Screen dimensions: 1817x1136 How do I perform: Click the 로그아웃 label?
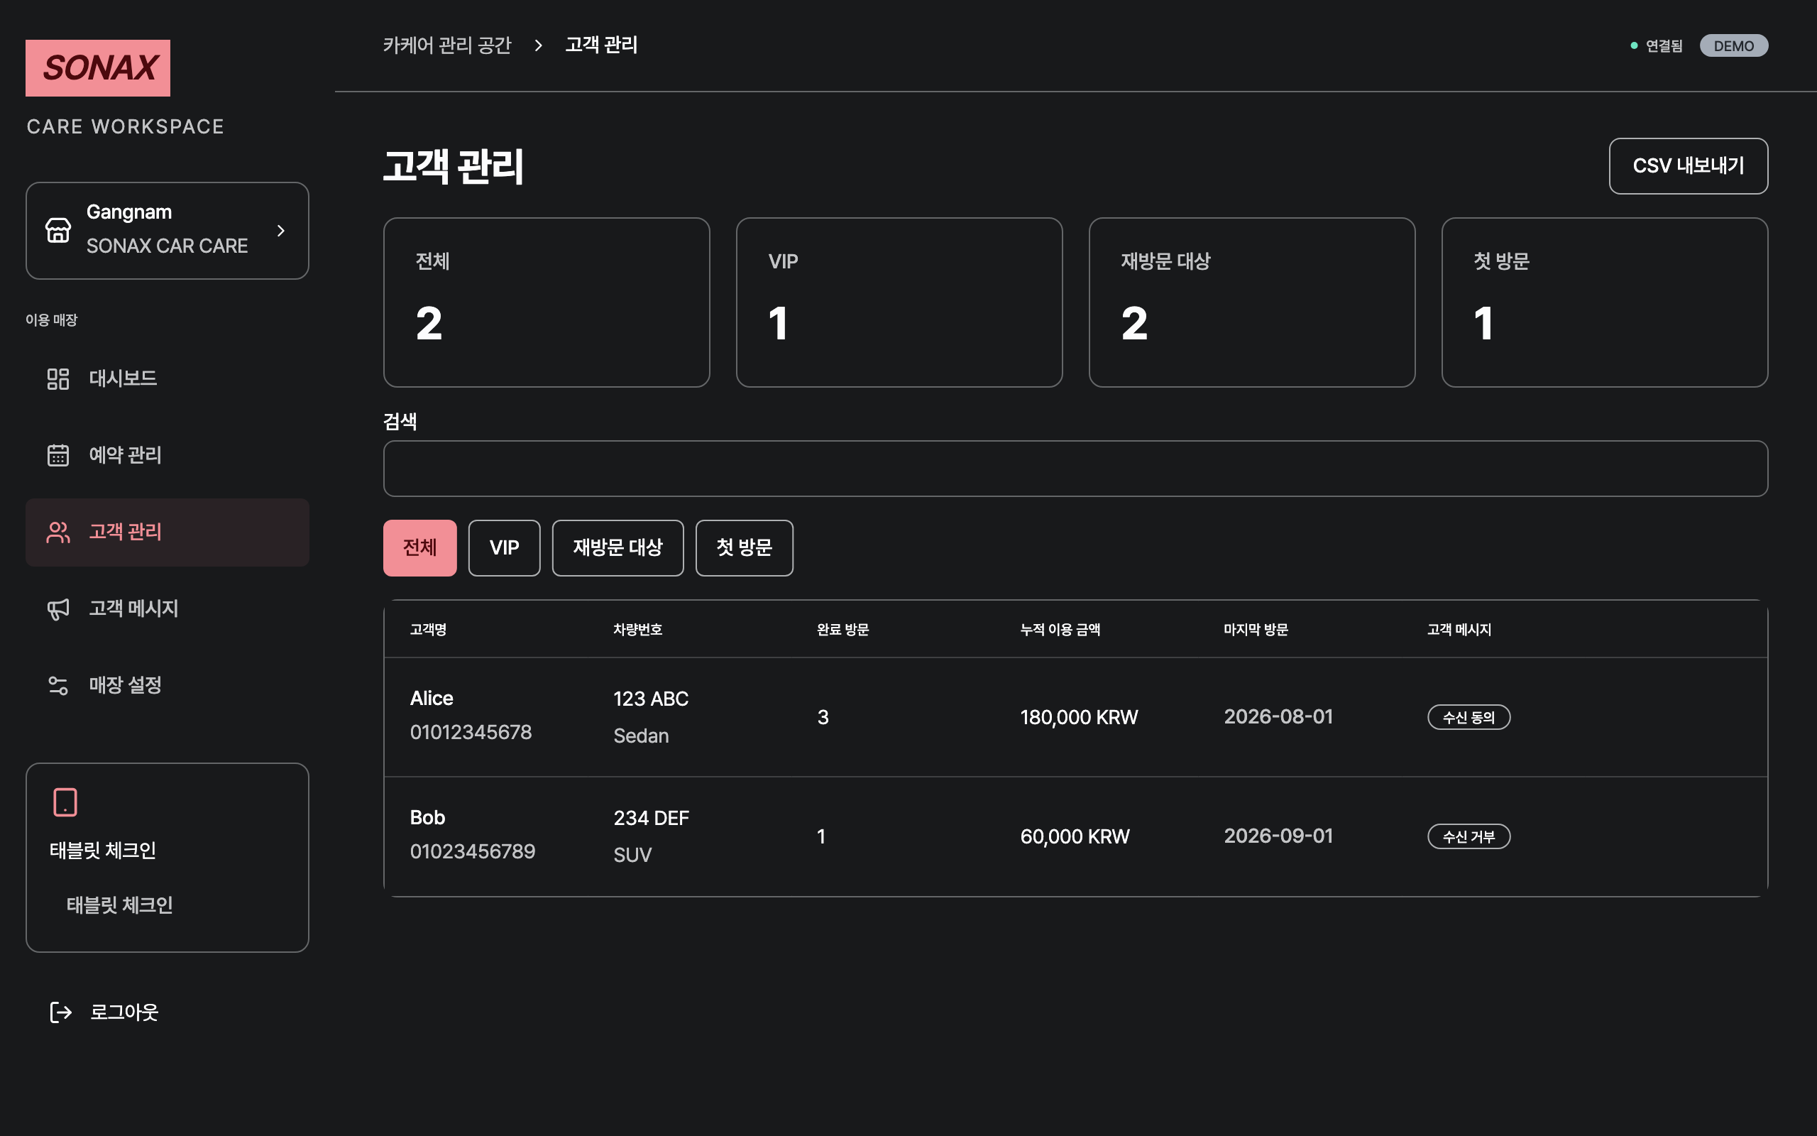(x=125, y=1012)
